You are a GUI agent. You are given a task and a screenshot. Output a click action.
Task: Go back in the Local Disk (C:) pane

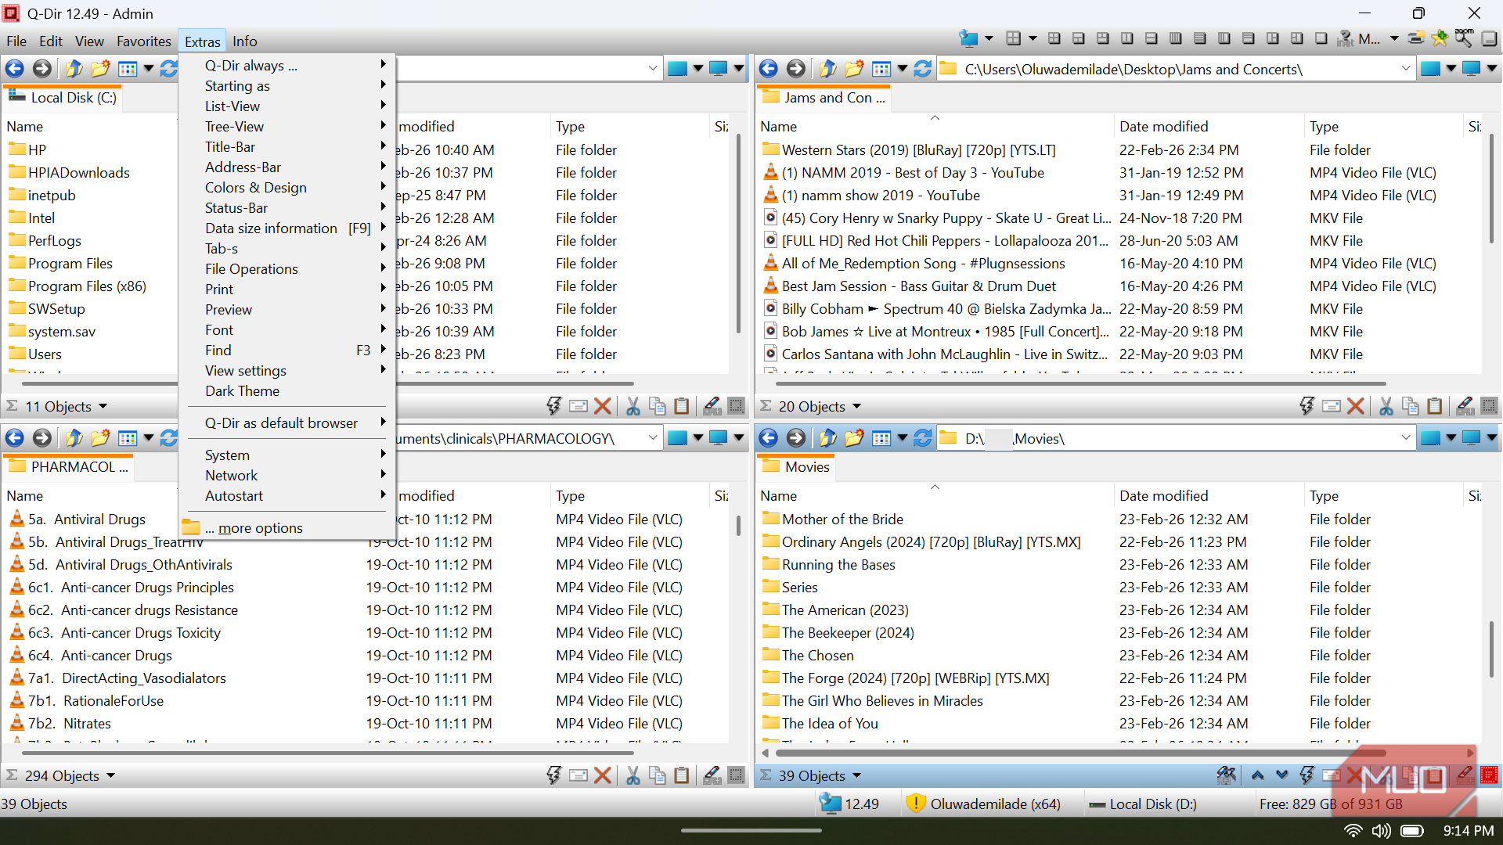point(15,69)
